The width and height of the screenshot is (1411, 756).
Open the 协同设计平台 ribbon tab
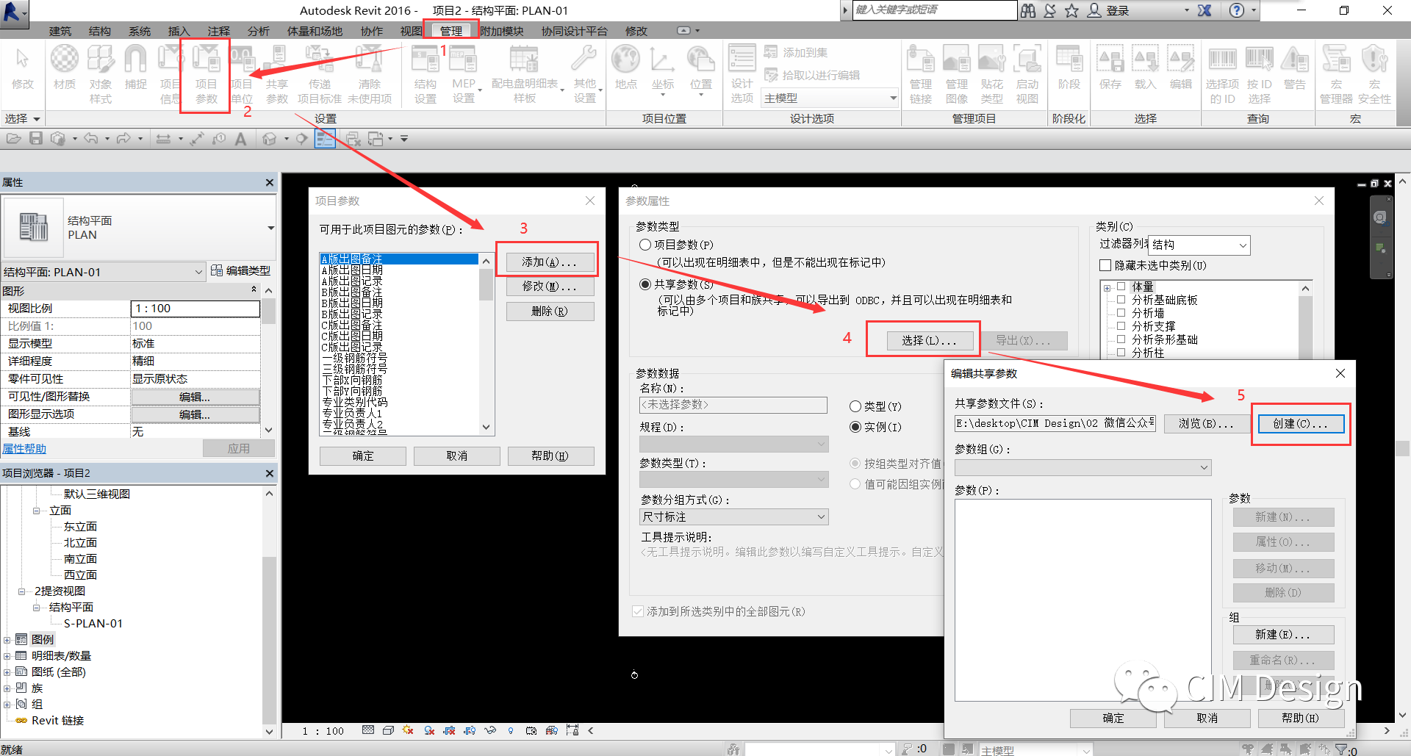click(575, 31)
